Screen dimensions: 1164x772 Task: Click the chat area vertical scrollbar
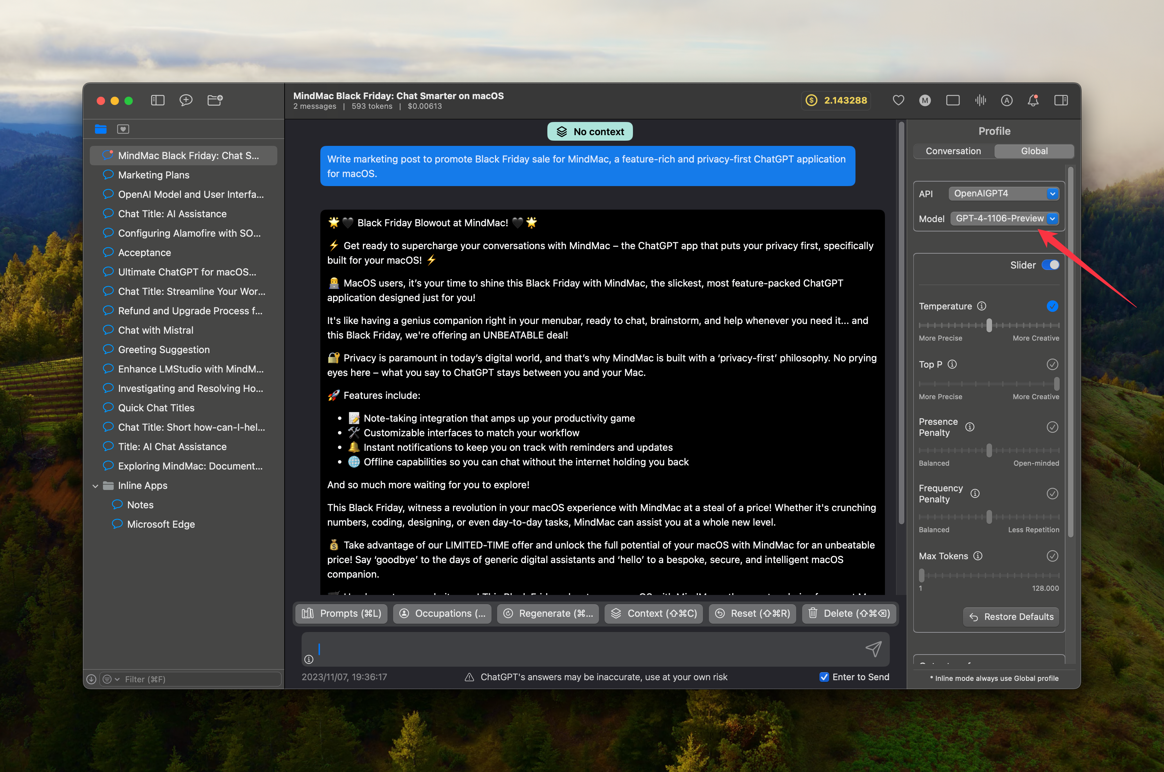pos(902,323)
